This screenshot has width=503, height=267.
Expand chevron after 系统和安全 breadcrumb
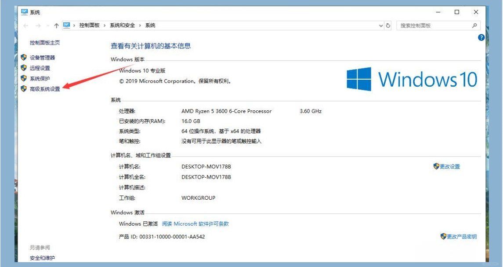coord(140,26)
